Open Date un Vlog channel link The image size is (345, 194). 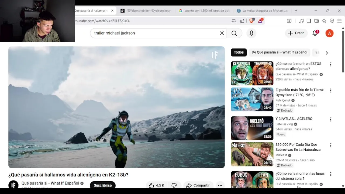pos(284,124)
